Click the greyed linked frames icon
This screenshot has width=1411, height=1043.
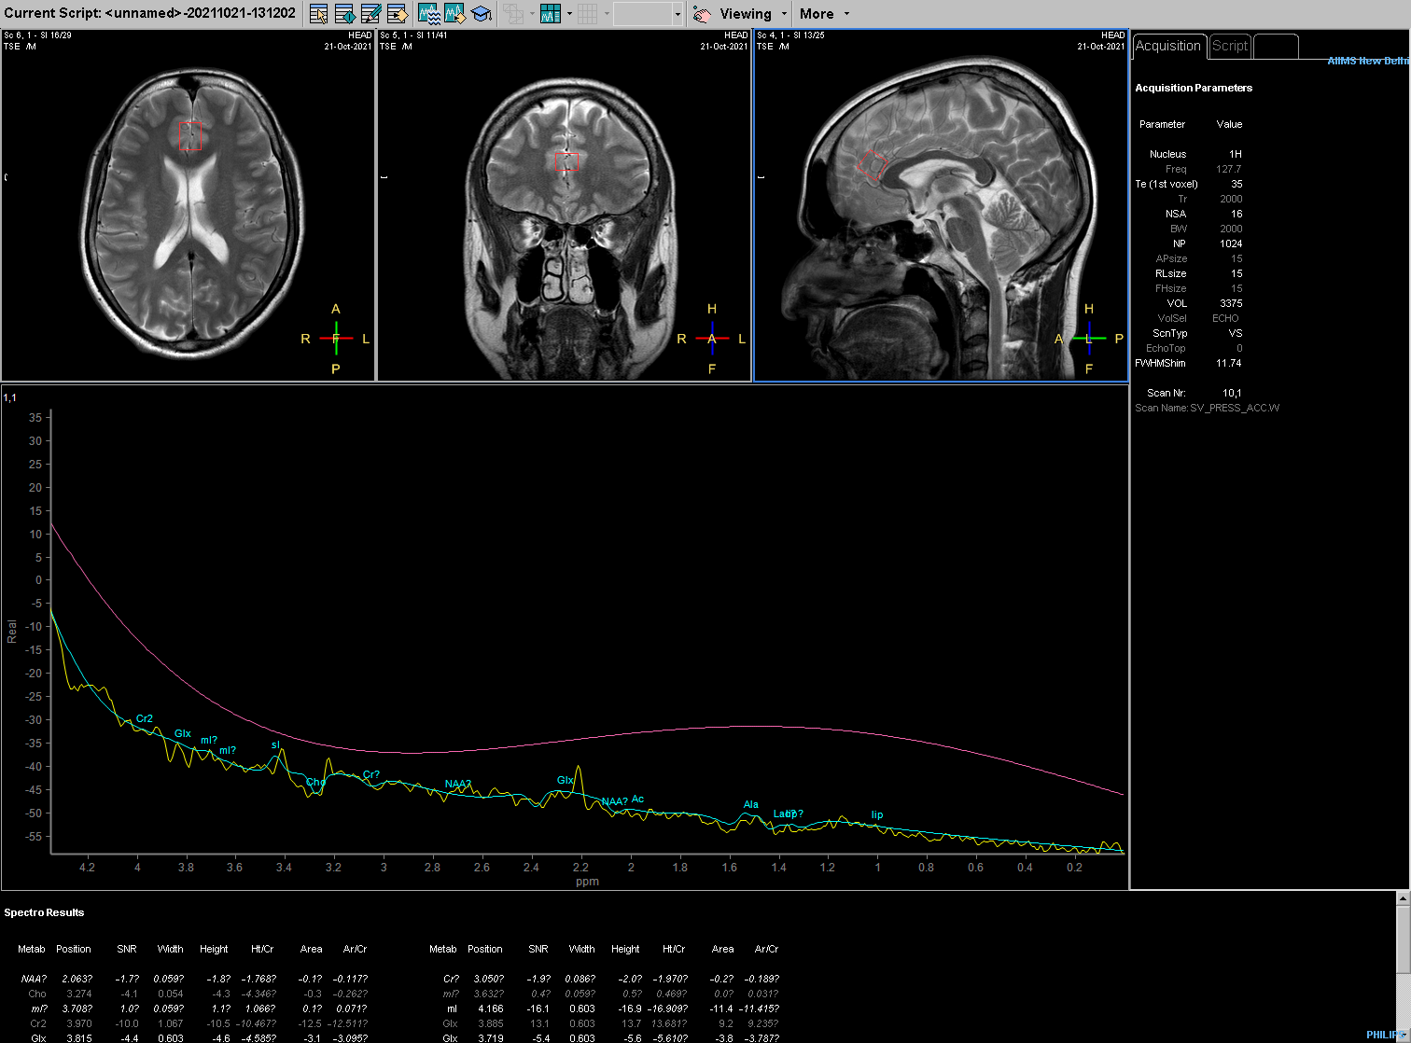click(513, 14)
